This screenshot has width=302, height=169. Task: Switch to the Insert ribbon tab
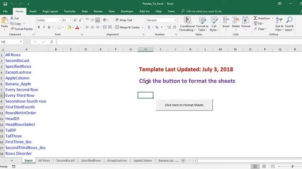33,11
